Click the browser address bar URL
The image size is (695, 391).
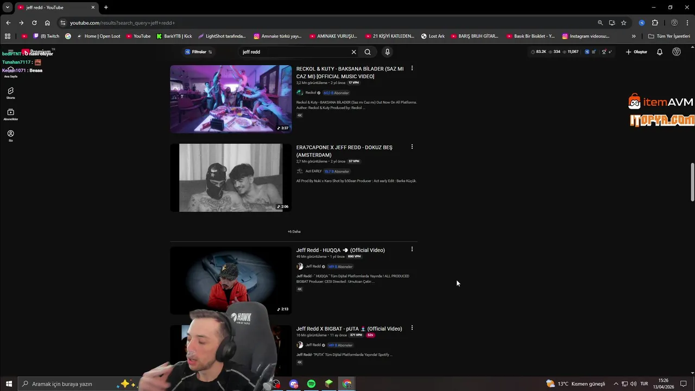click(x=122, y=23)
